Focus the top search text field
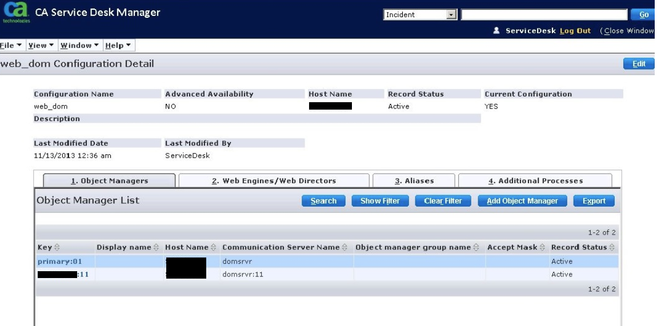The image size is (657, 326). point(544,15)
